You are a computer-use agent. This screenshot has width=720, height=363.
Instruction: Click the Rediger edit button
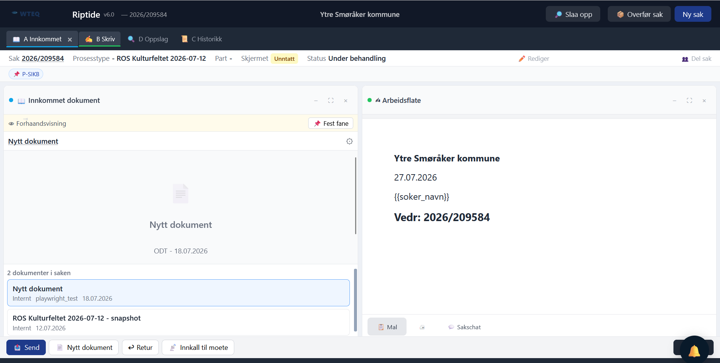click(x=534, y=59)
